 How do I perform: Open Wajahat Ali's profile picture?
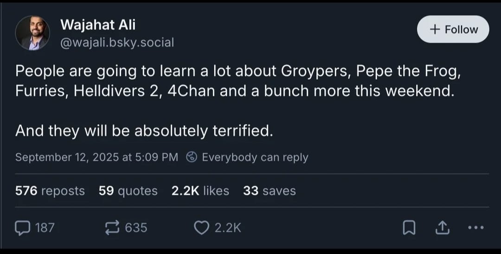[32, 33]
